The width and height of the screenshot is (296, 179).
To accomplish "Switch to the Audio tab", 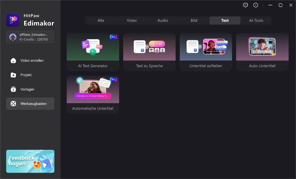I will [x=163, y=21].
